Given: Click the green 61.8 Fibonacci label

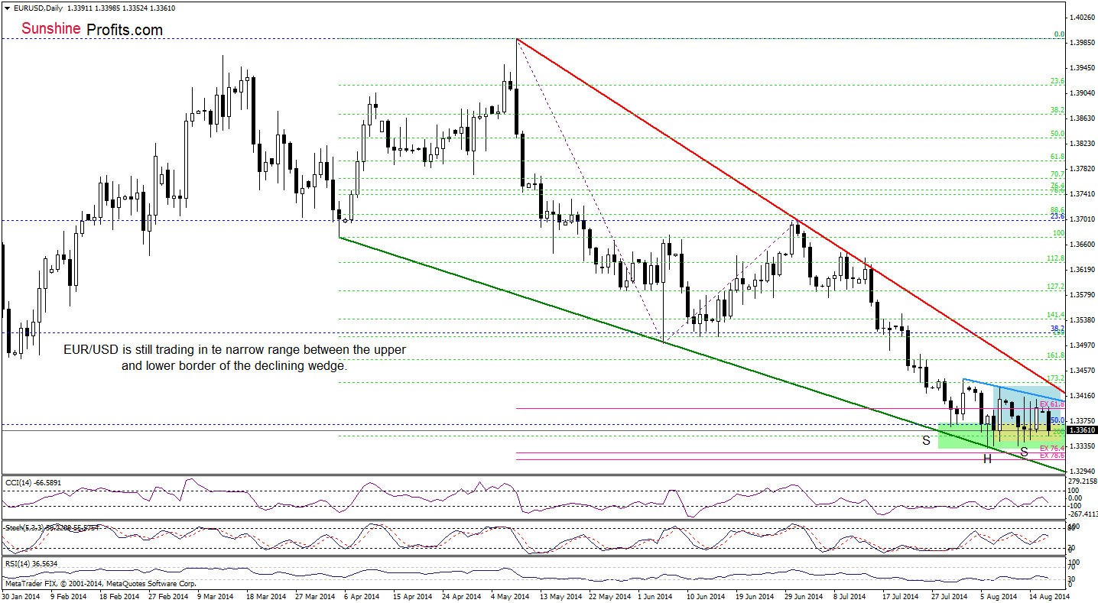Looking at the screenshot, I should tap(1057, 157).
